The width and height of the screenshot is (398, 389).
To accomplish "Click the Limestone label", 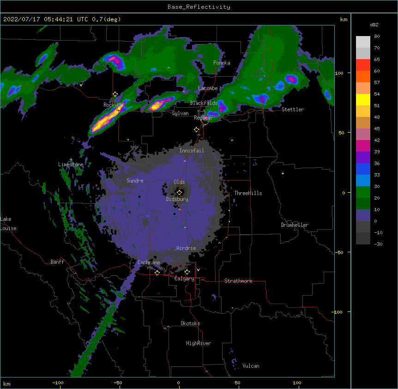I will pos(71,164).
